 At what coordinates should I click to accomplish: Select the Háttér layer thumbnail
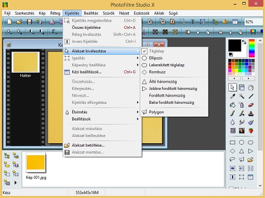[26, 62]
